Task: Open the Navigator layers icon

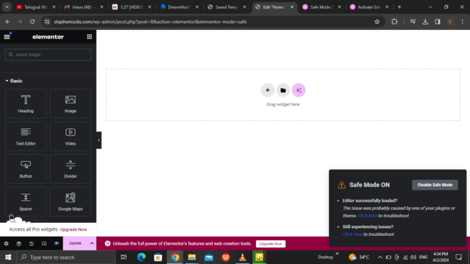Action: pyautogui.click(x=19, y=243)
